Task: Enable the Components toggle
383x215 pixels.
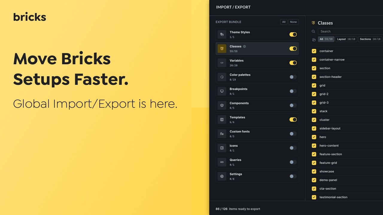Action: [x=293, y=105]
